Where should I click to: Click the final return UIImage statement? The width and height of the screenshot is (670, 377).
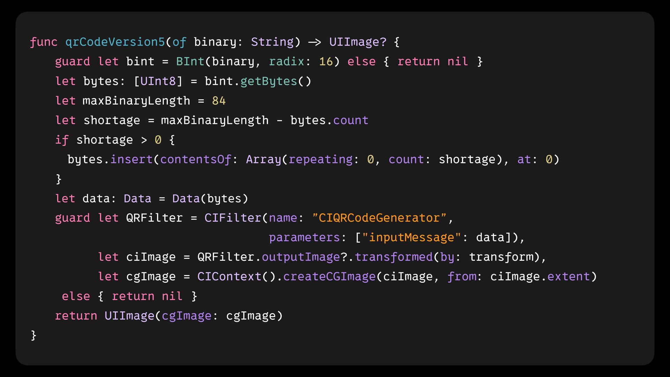129,316
